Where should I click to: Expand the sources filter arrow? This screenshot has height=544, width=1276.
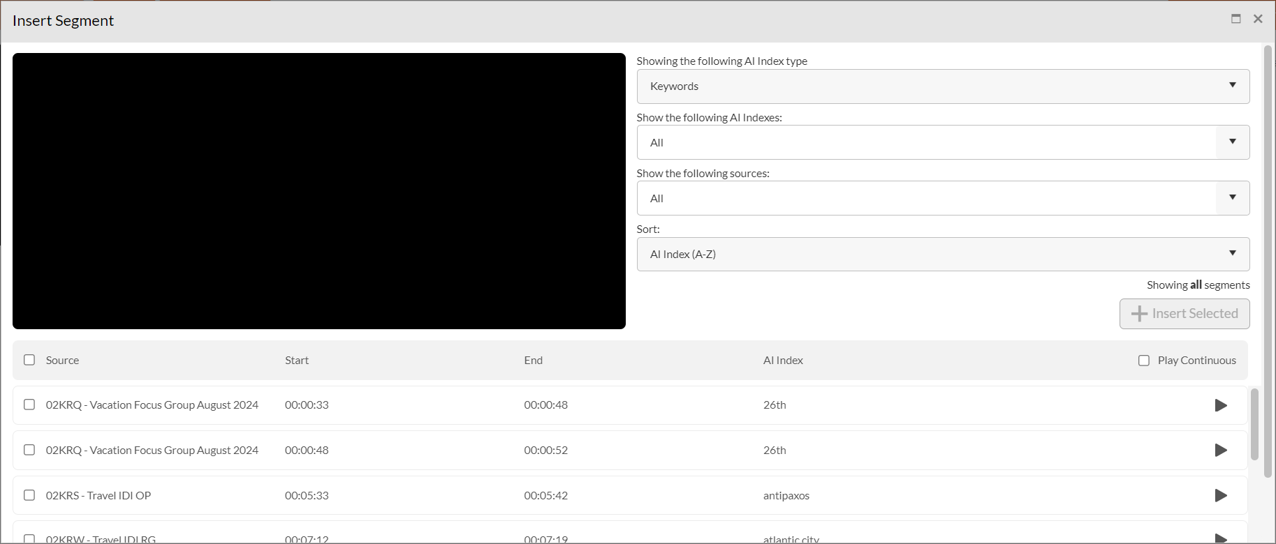coord(1233,198)
